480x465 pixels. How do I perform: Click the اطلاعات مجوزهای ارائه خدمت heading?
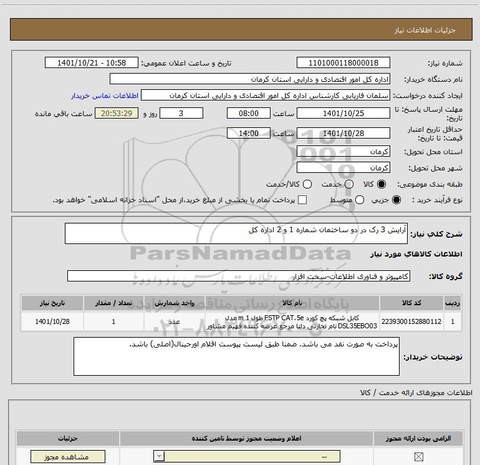point(416,393)
